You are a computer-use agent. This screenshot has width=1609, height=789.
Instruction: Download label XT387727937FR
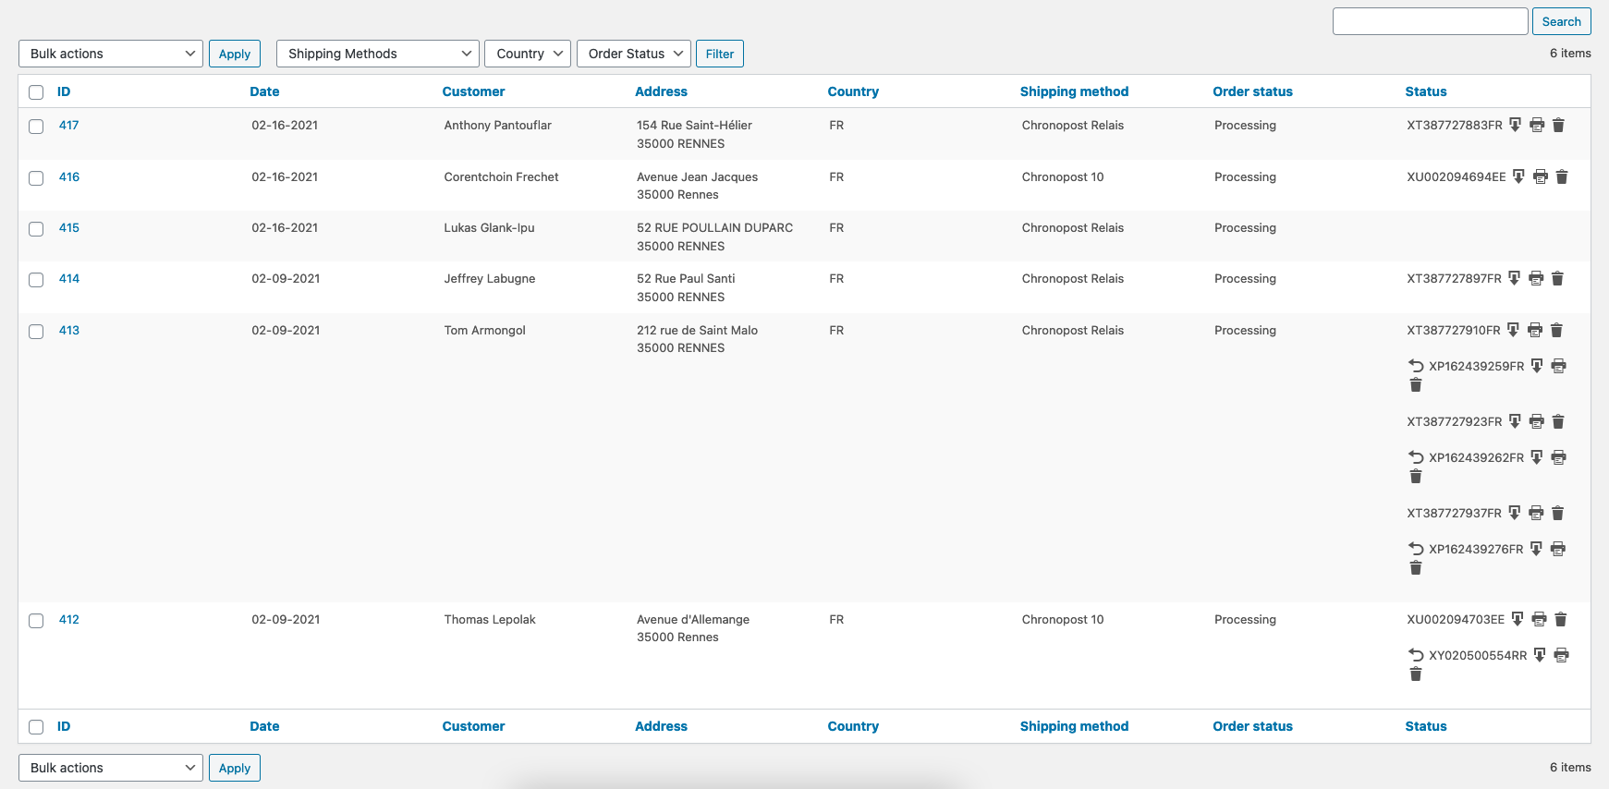(1514, 513)
